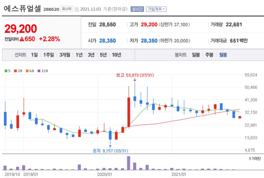Click the 실시간 button

coord(137,9)
